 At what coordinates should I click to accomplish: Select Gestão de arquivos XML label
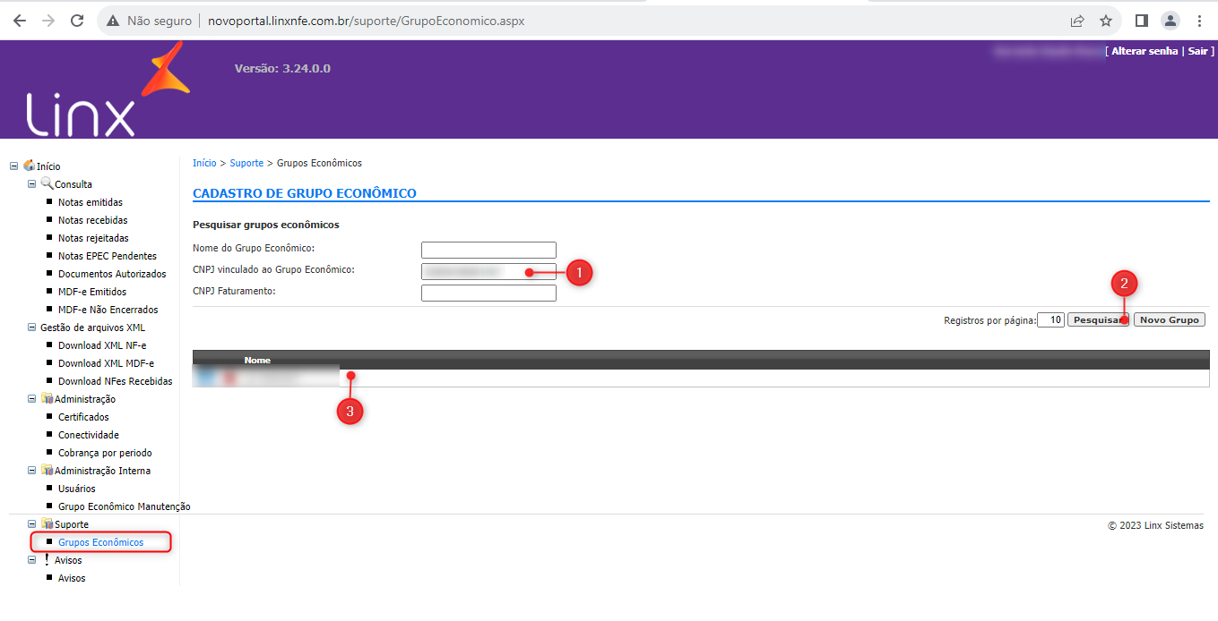click(92, 328)
